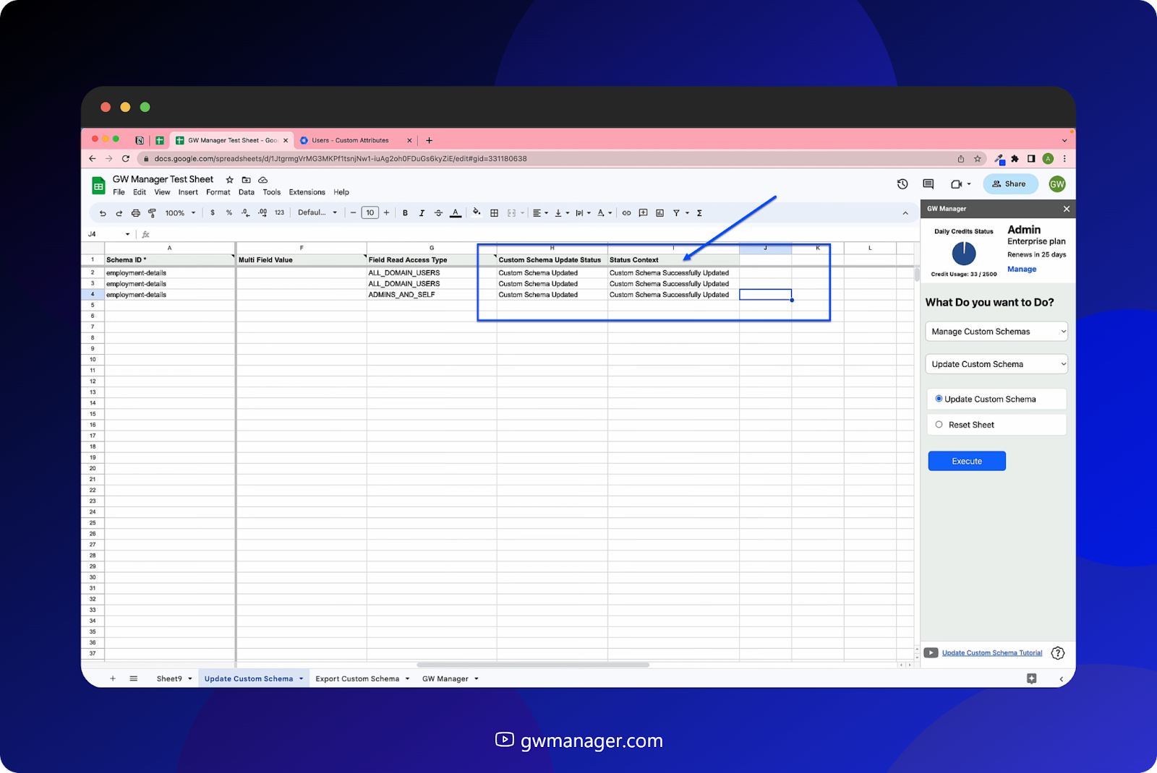Open the Functions (sigma) icon

coord(699,212)
